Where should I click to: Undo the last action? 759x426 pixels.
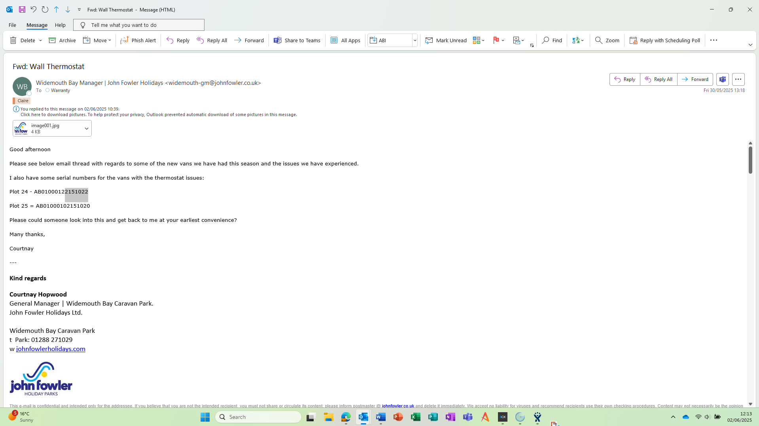click(x=34, y=9)
